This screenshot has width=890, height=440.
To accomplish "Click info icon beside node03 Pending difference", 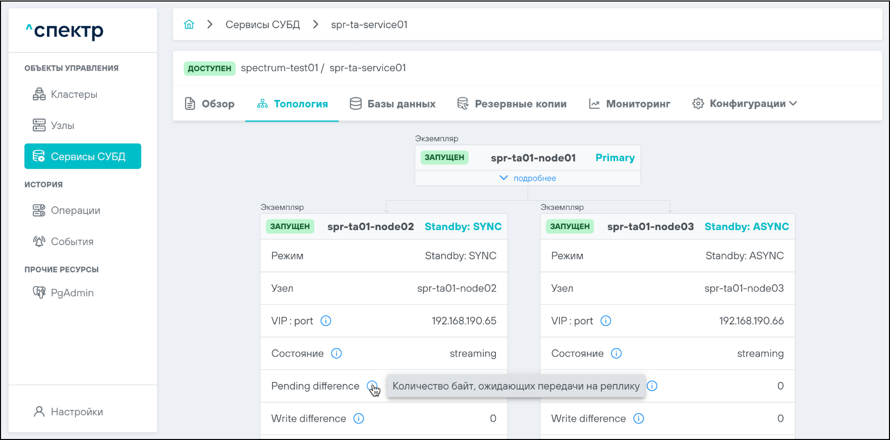I will pos(652,386).
